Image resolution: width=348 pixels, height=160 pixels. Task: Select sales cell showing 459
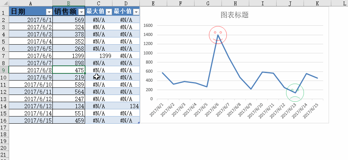pyautogui.click(x=69, y=120)
